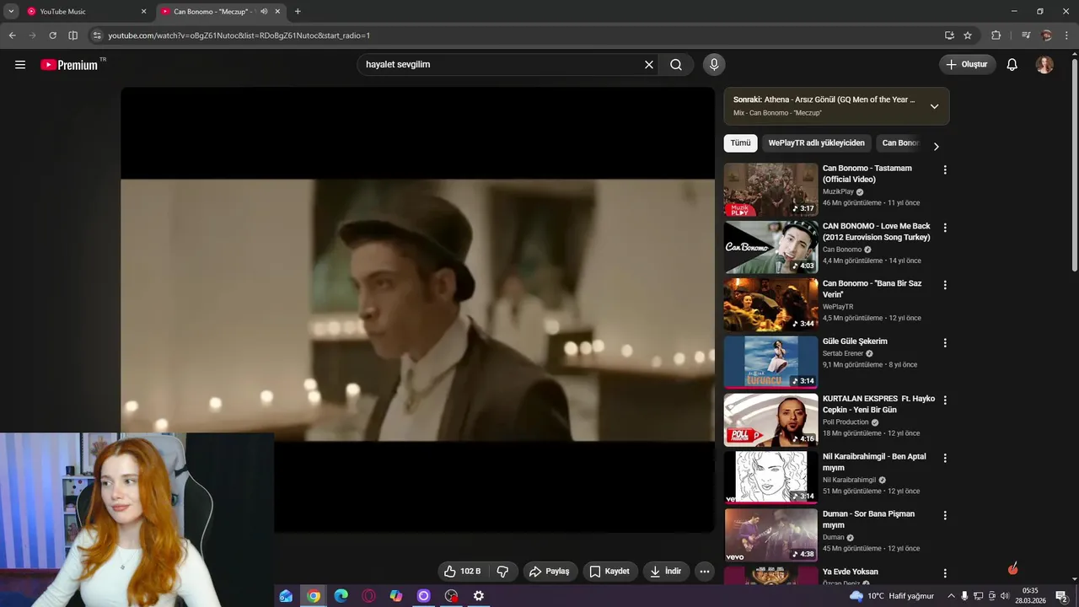The image size is (1079, 607).
Task: Open the new tab with the plus button
Action: click(298, 12)
